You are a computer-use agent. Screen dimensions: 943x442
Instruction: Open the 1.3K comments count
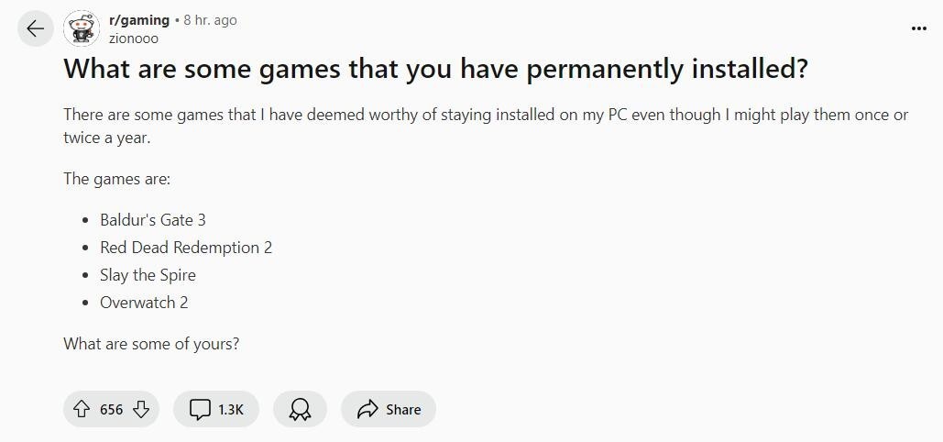pos(231,409)
